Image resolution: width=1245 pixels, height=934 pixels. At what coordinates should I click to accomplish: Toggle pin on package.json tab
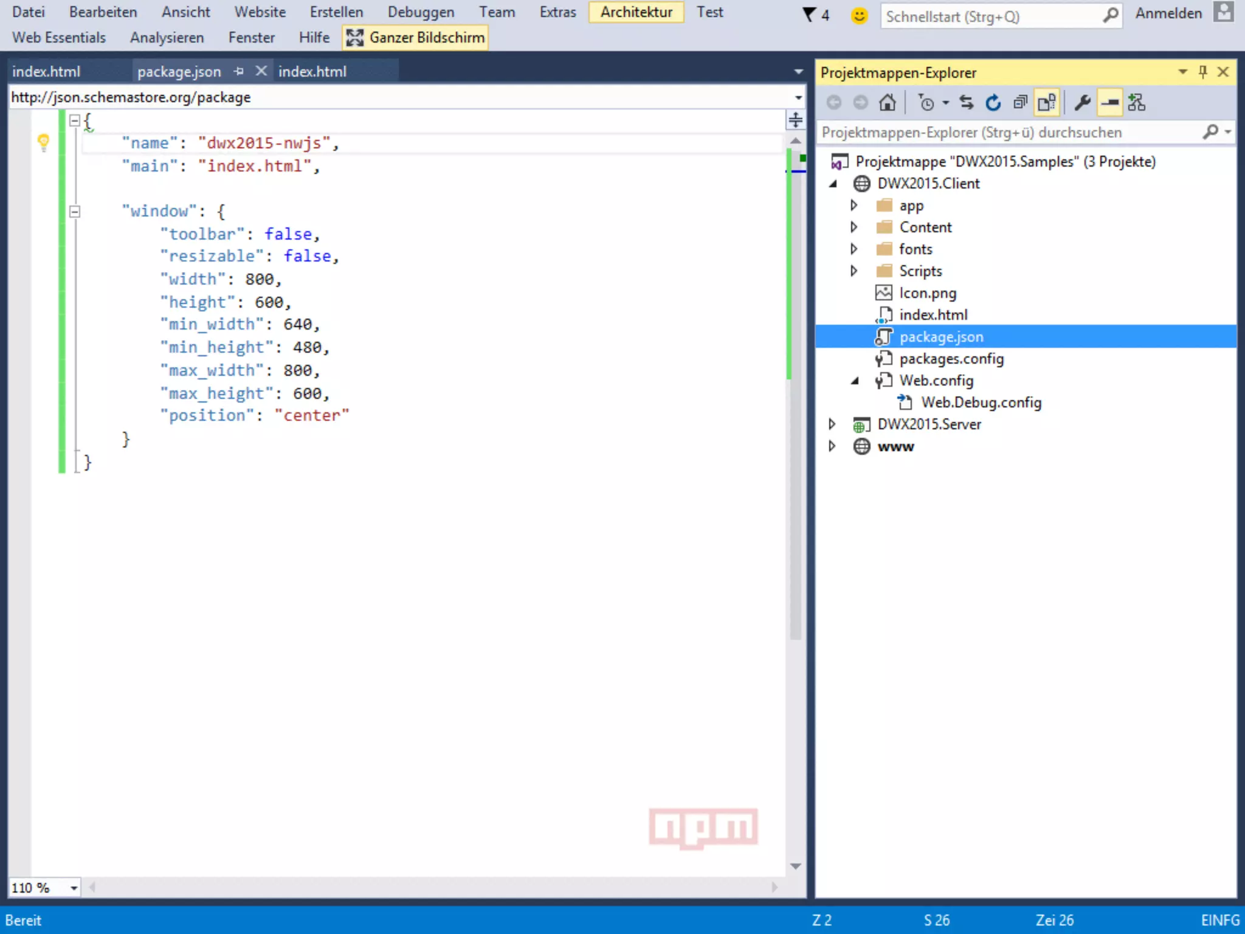pyautogui.click(x=238, y=71)
